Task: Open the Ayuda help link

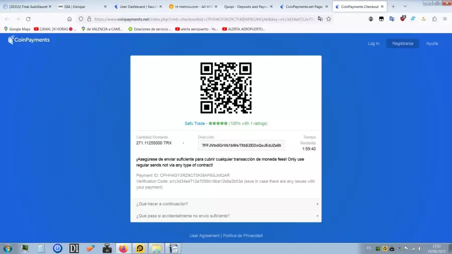Action: click(432, 44)
